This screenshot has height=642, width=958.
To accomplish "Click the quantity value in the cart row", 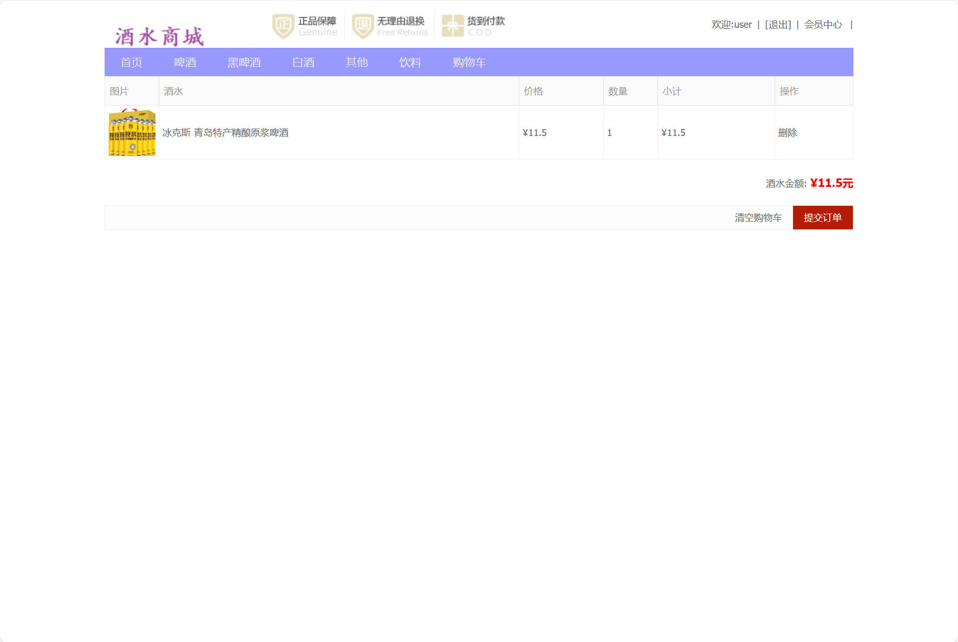I will pos(610,132).
